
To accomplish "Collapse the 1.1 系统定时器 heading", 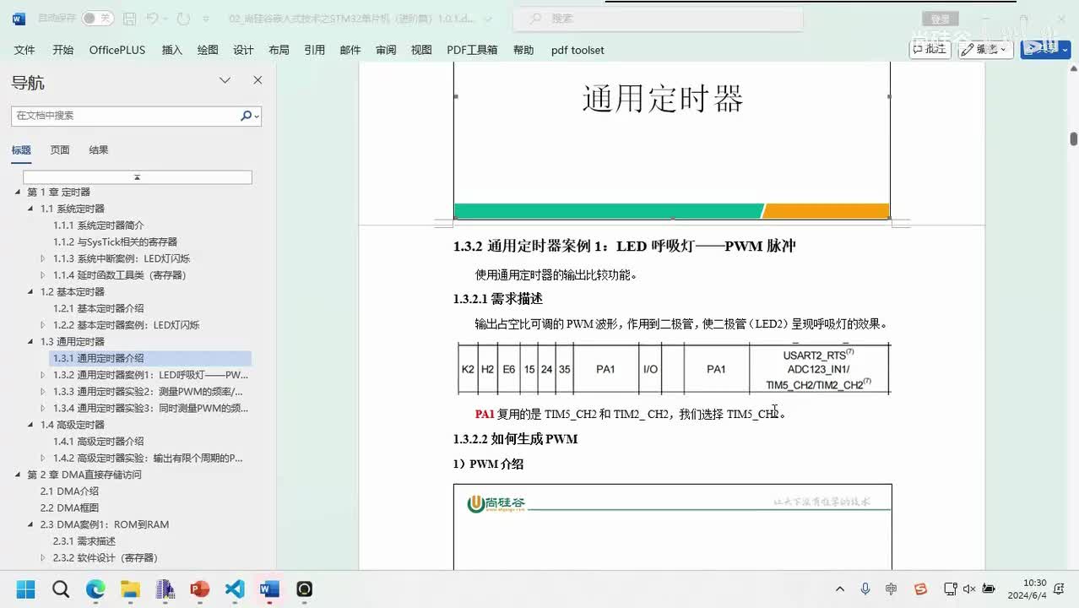I will point(31,209).
